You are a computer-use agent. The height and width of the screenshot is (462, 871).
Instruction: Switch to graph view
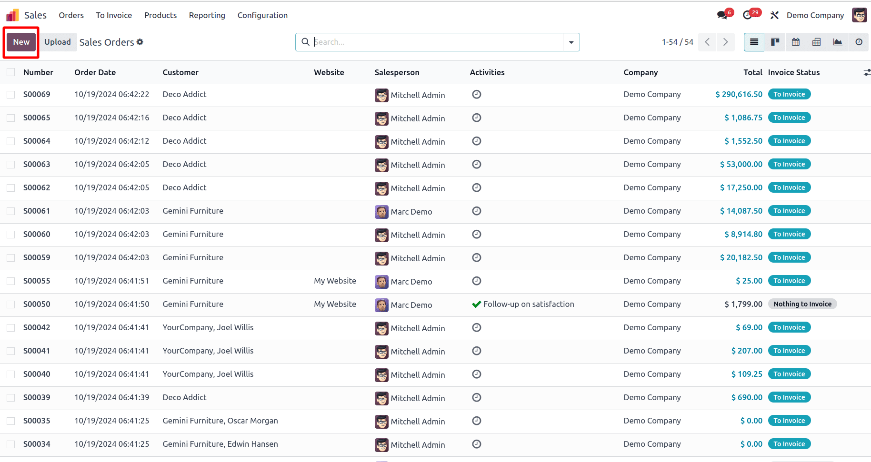coord(838,42)
